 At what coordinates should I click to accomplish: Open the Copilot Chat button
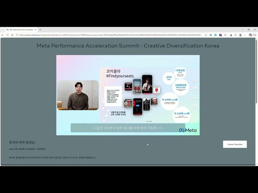pos(253,35)
